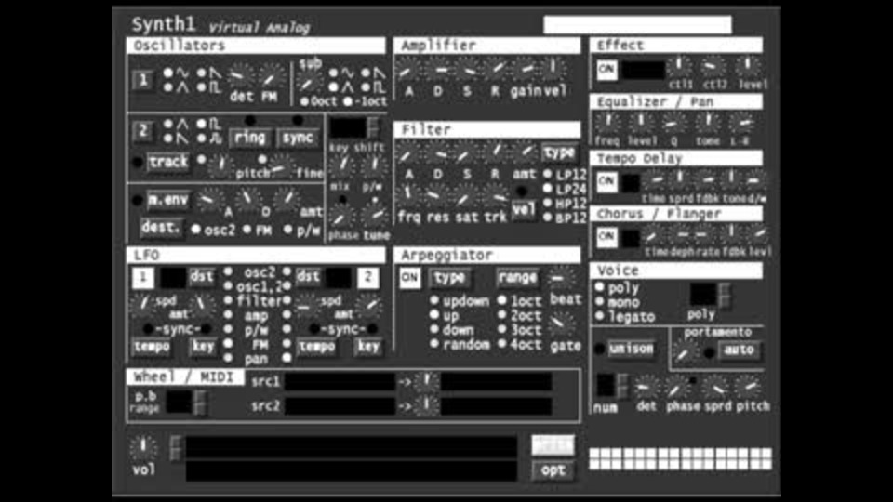Screen dimensions: 893x502
Task: Select mono voice mode
Action: (600, 301)
